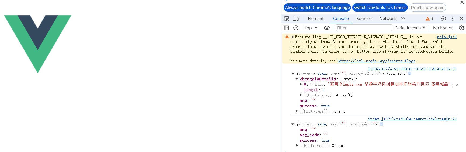466x152 pixels.
Task: Toggle the device toolbar icon
Action: click(296, 19)
